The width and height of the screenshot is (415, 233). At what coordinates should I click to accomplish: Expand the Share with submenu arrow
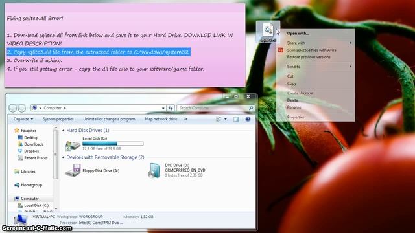(350, 43)
